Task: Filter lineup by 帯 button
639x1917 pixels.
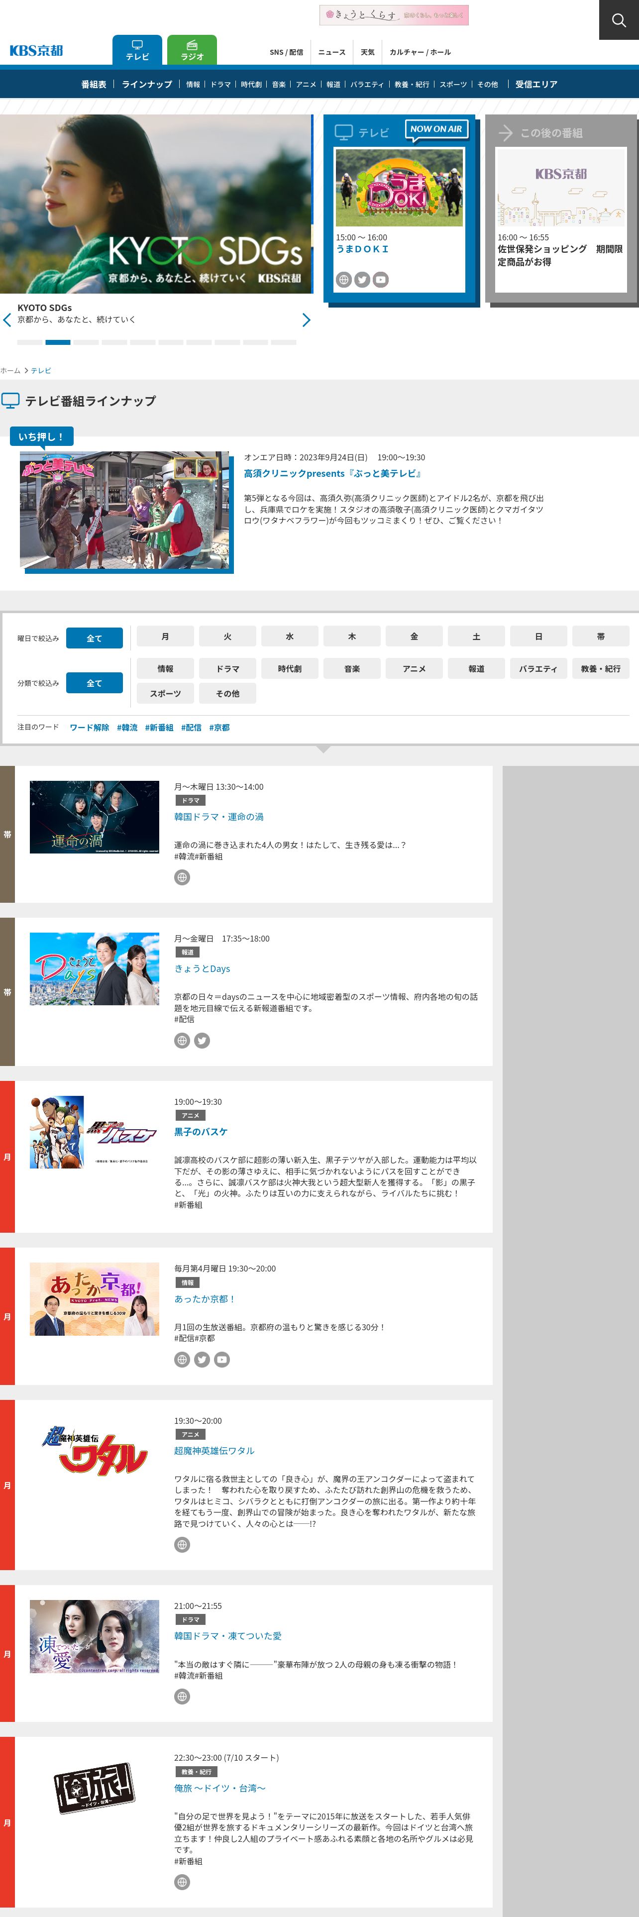Action: (x=600, y=637)
